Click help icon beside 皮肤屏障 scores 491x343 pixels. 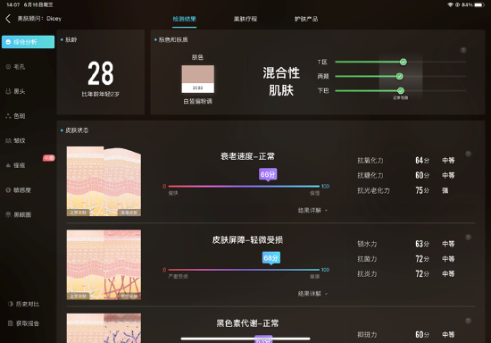click(468, 237)
